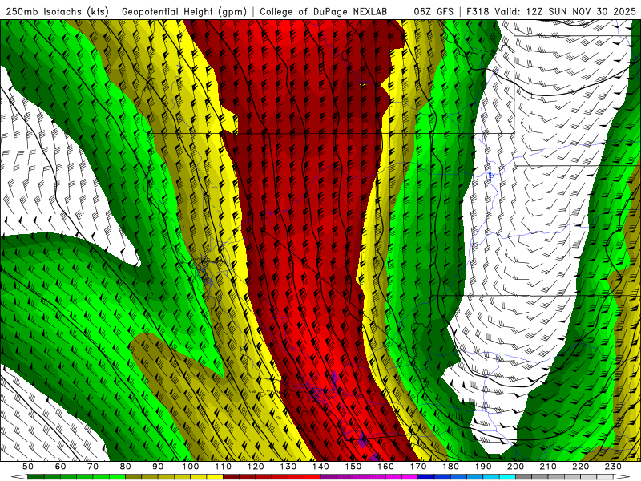Click the 150 label on the color scale

353,467
